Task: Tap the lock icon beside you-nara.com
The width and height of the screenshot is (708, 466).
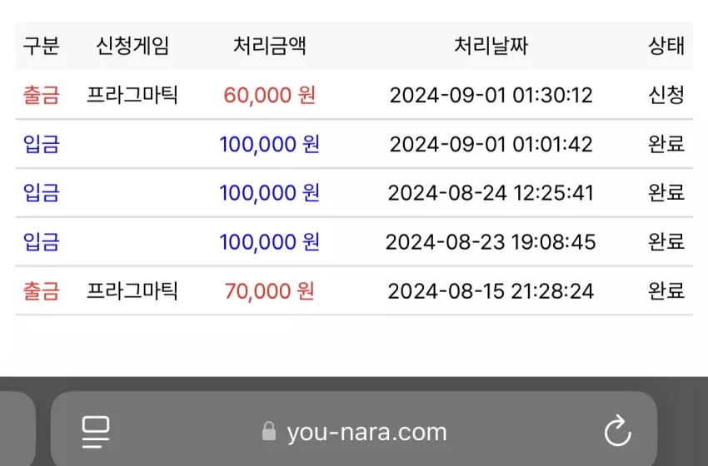Action: click(269, 431)
